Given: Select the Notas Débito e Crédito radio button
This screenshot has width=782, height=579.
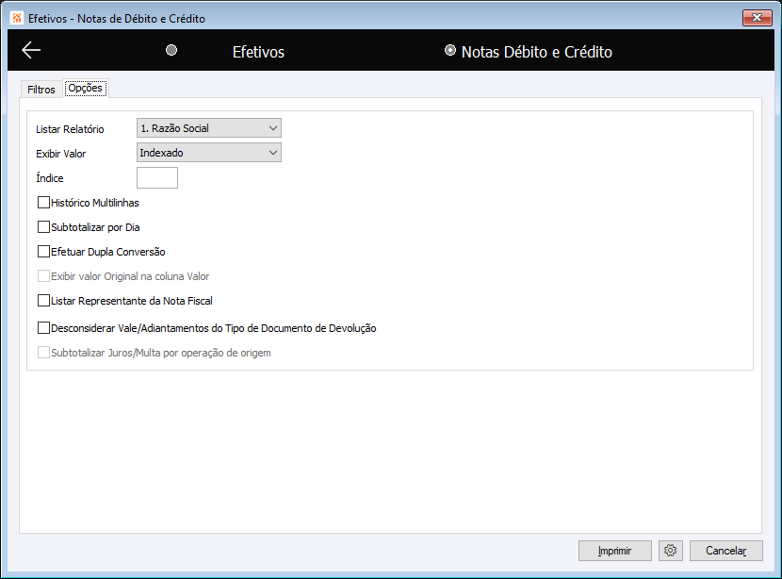Looking at the screenshot, I should click(x=449, y=50).
